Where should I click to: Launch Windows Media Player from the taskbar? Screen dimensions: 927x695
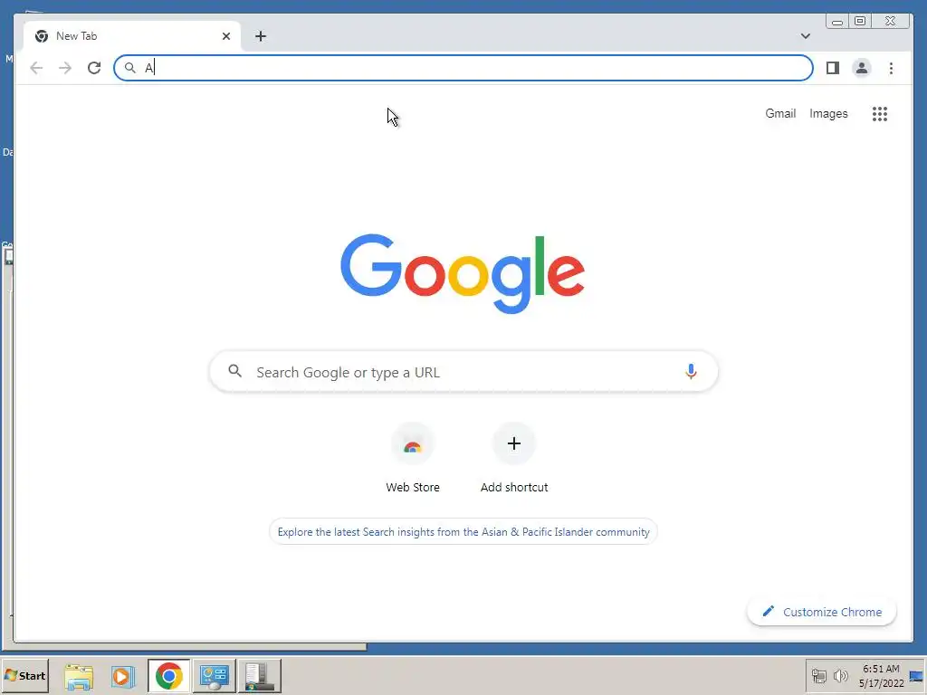(123, 676)
